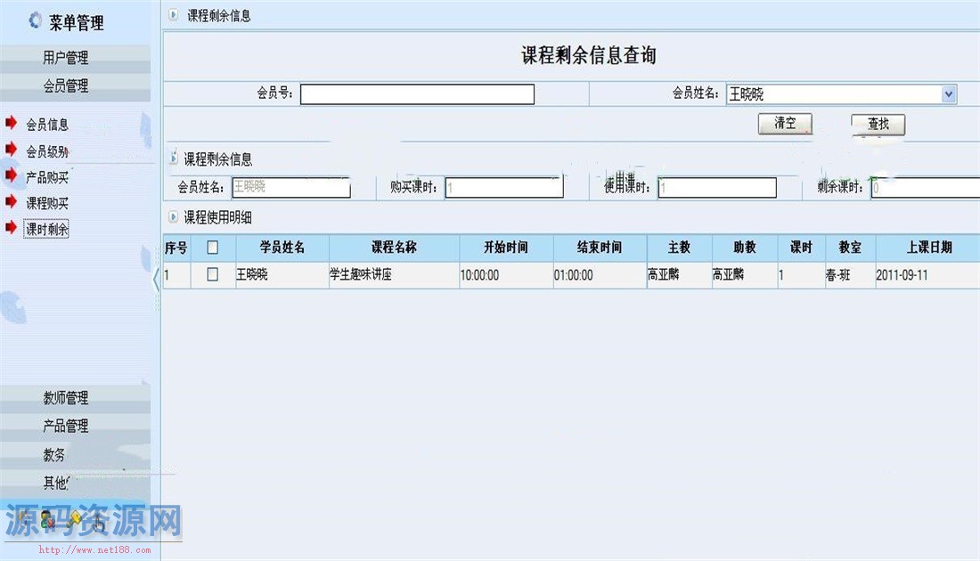Click the red arrow beside 会员级别

tap(11, 150)
